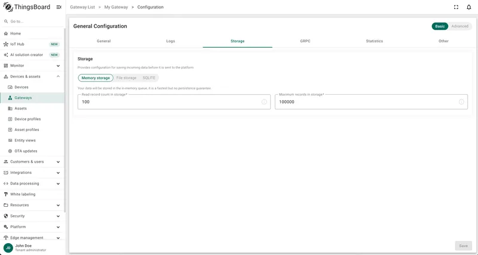The image size is (478, 255).
Task: Click the Devices icon in sidebar
Action: 10,87
